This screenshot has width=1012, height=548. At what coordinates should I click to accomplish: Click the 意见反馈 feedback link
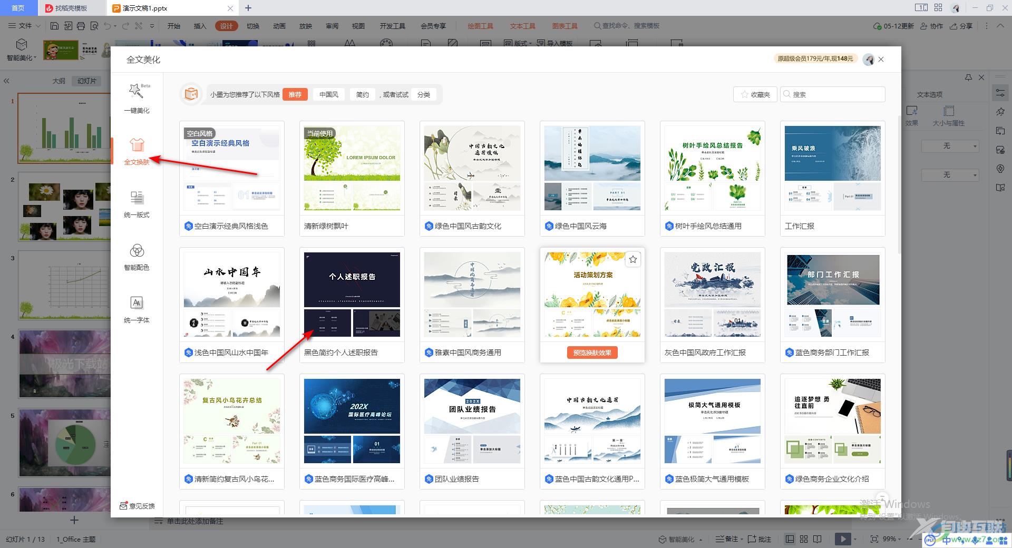coord(137,506)
